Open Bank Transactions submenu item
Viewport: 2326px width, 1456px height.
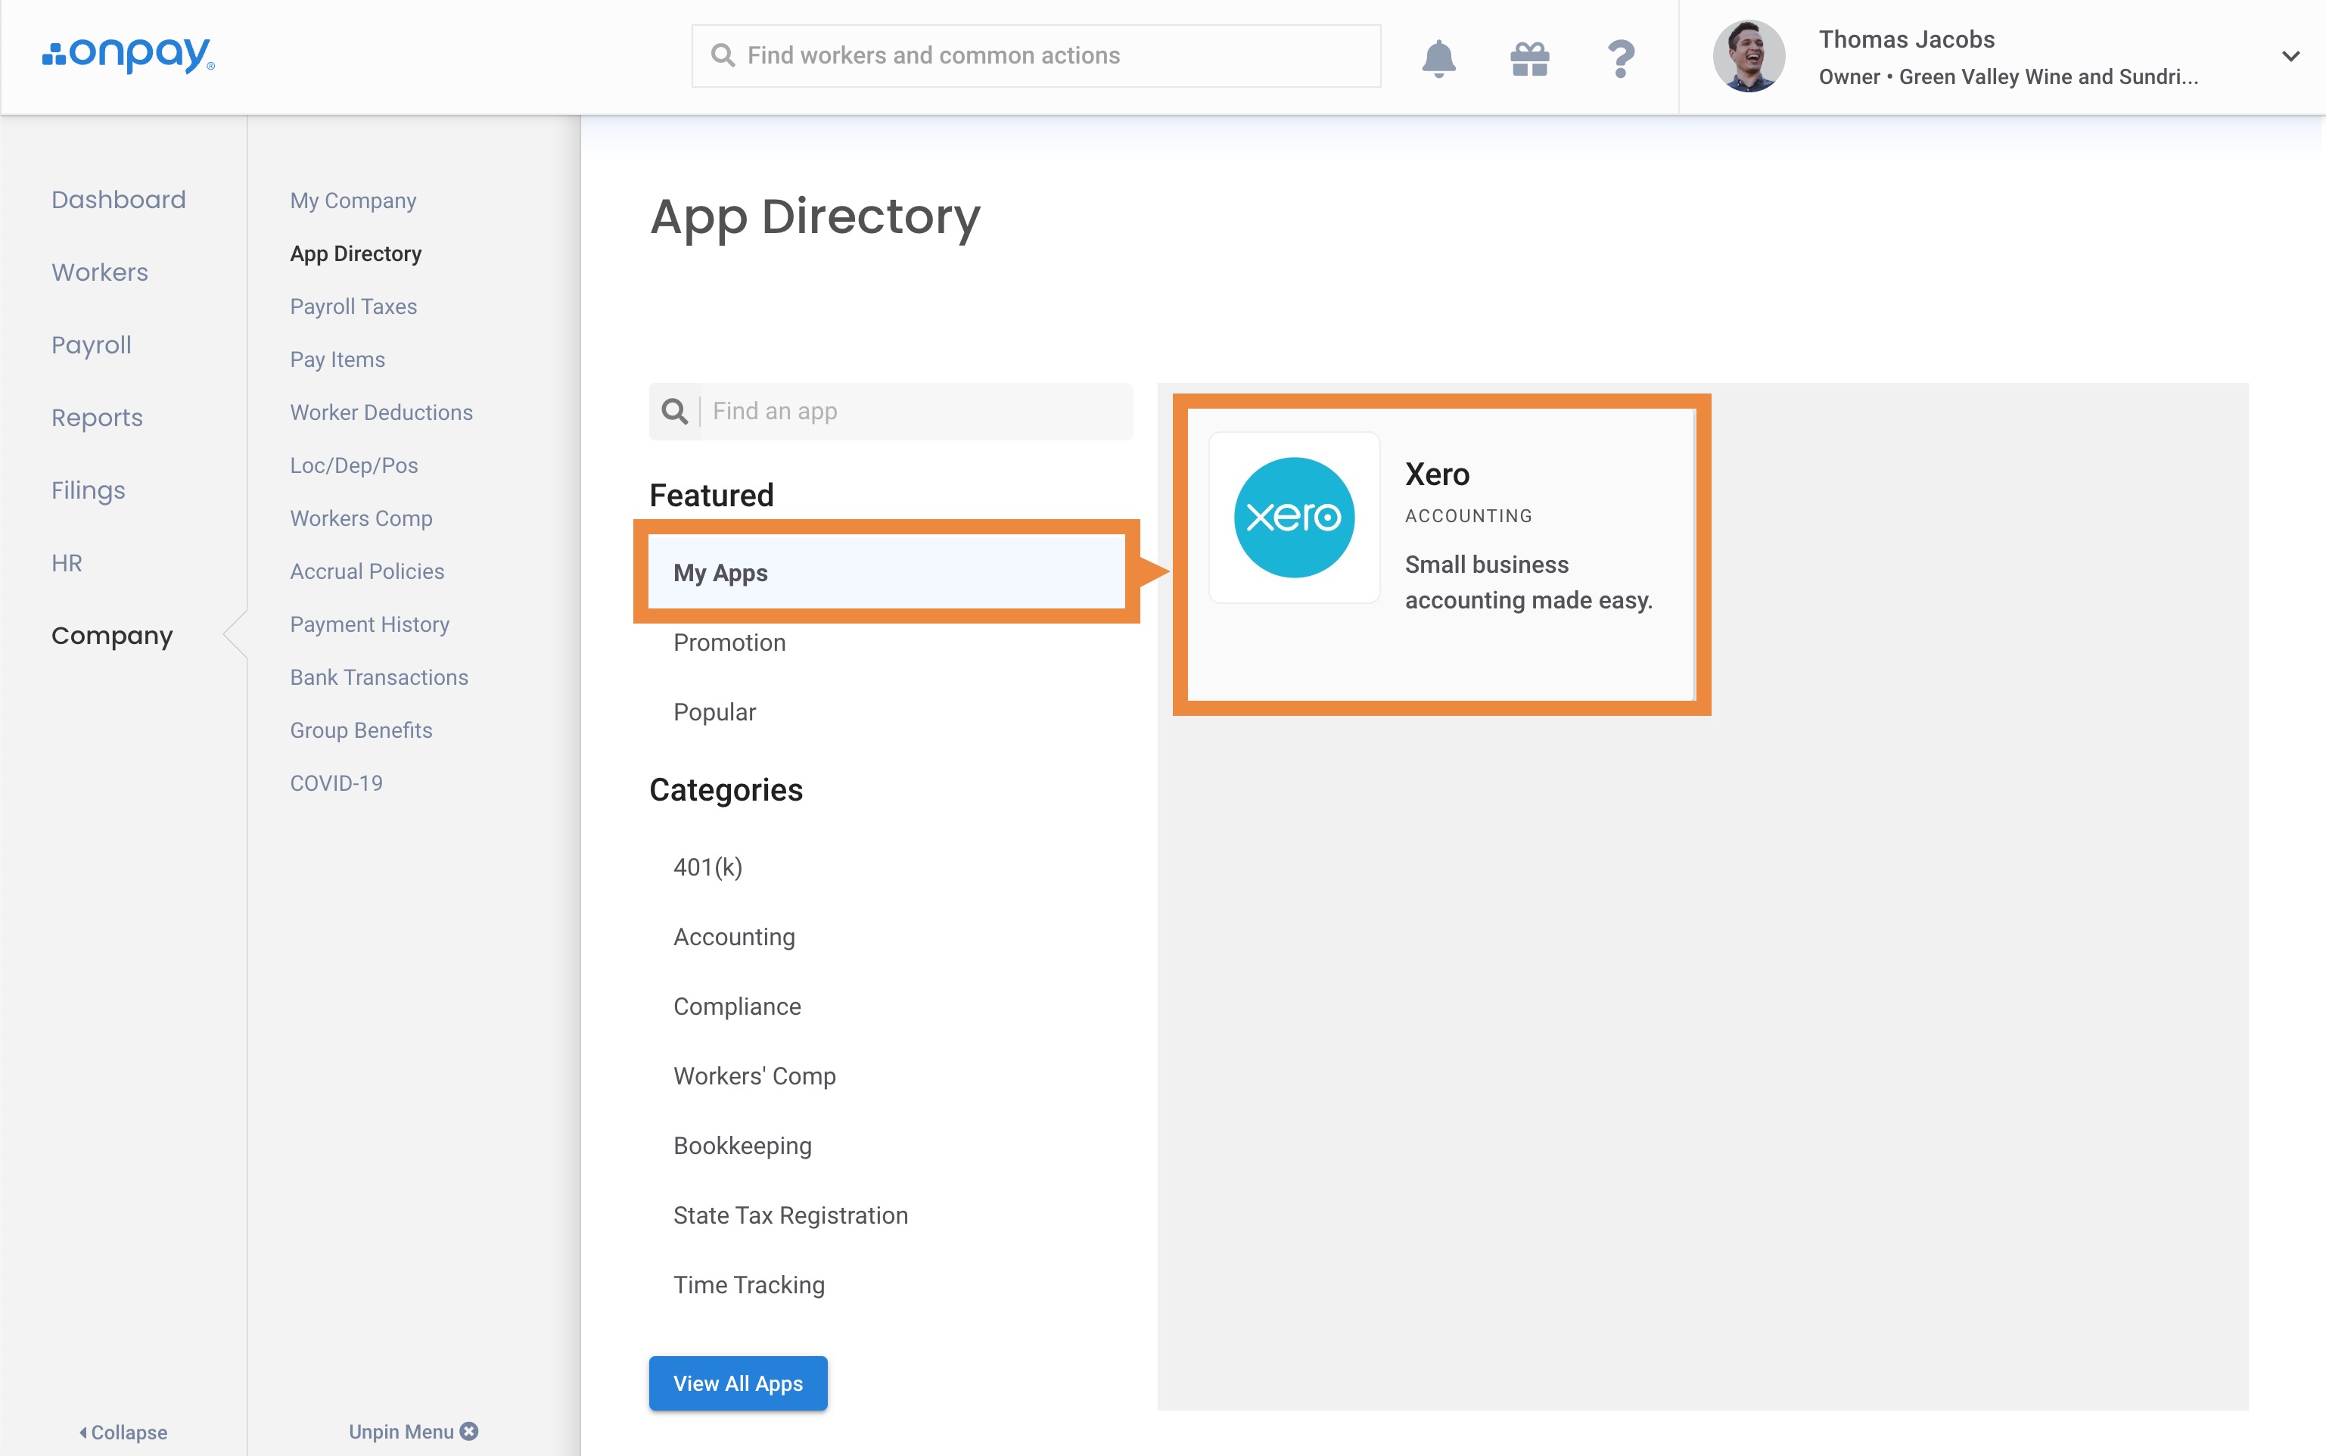coord(379,677)
